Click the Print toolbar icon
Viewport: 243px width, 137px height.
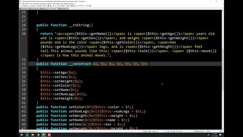(x=33, y=6)
